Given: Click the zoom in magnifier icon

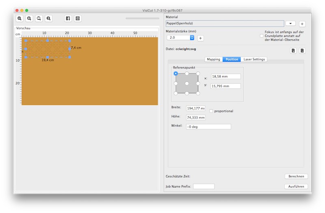Looking at the screenshot, I should point(29,18).
